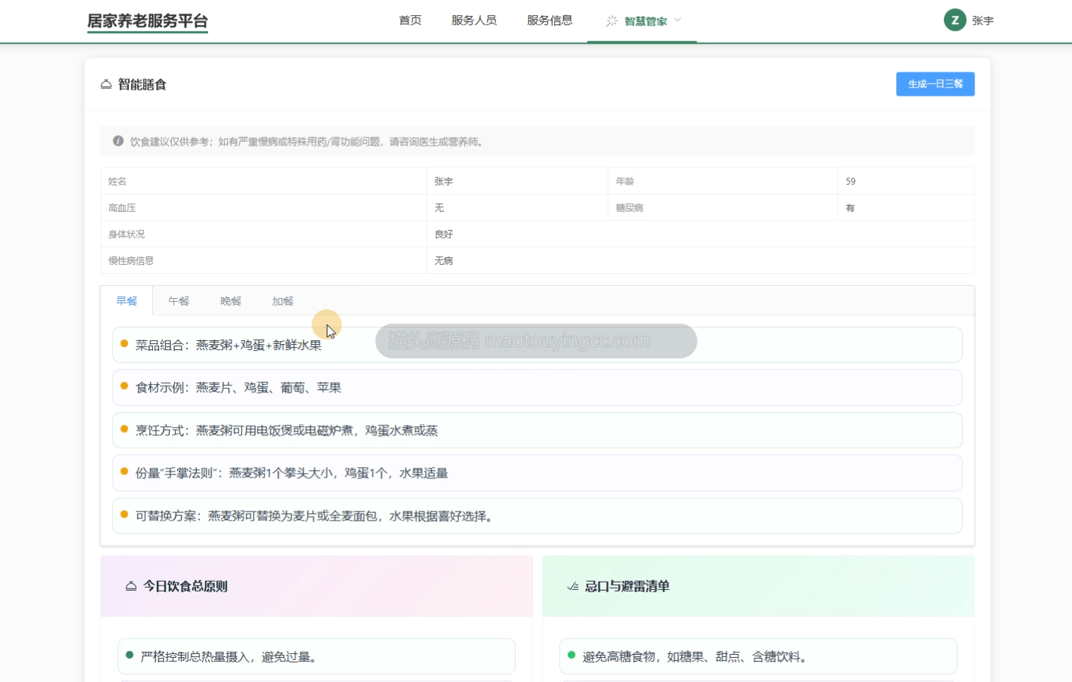Open the 服务人员 menu item
Viewport: 1072px width, 682px height.
[x=474, y=20]
